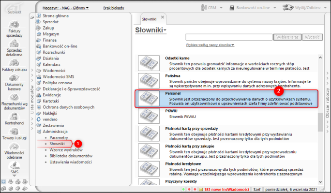Click the PKWiU dictionary icon
The image size is (331, 193).
tap(149, 116)
